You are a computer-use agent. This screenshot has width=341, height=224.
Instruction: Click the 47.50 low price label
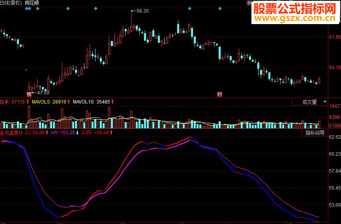tap(43, 93)
